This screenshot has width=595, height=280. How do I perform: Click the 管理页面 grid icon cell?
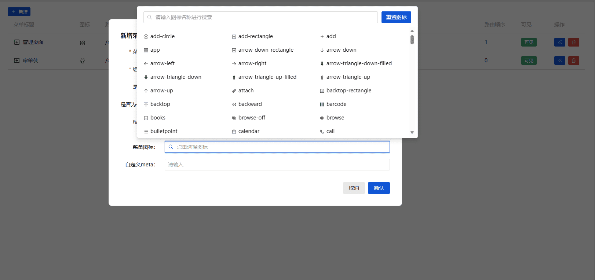[x=83, y=43]
